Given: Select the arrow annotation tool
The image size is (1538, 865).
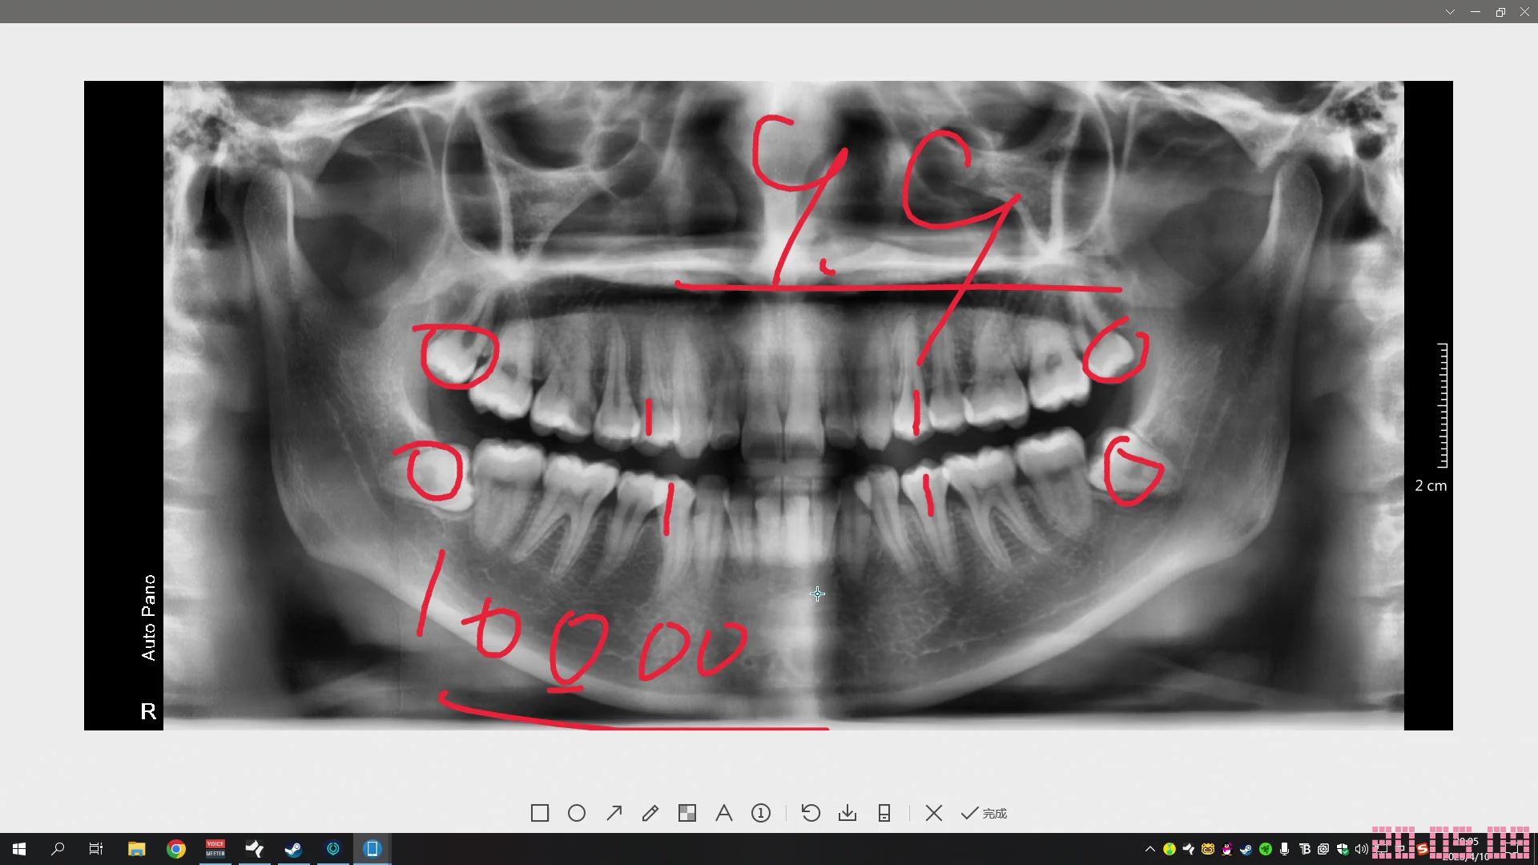Looking at the screenshot, I should click(614, 813).
